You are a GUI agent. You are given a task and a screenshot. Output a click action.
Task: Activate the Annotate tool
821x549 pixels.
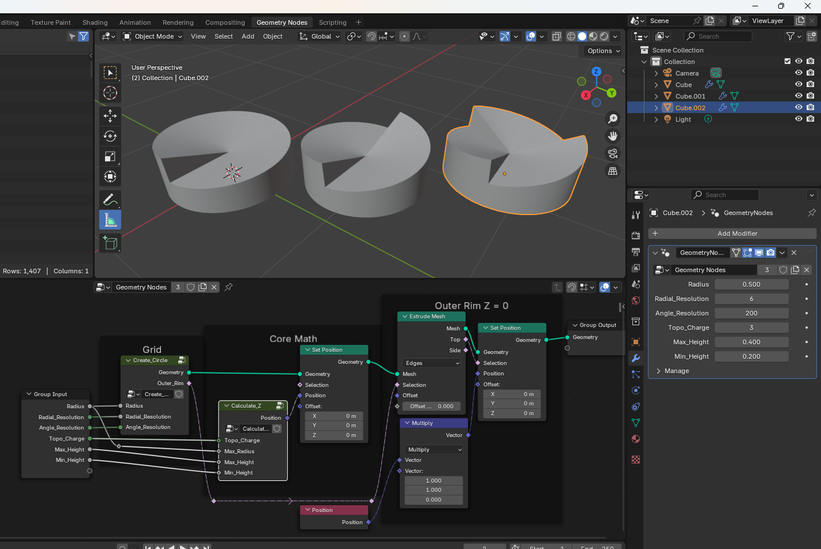[110, 200]
